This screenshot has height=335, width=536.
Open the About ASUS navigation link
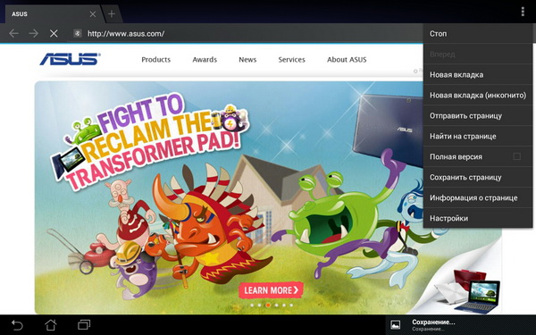[x=347, y=60]
